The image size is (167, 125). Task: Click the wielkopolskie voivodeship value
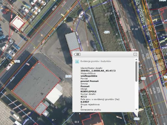coord(89,76)
